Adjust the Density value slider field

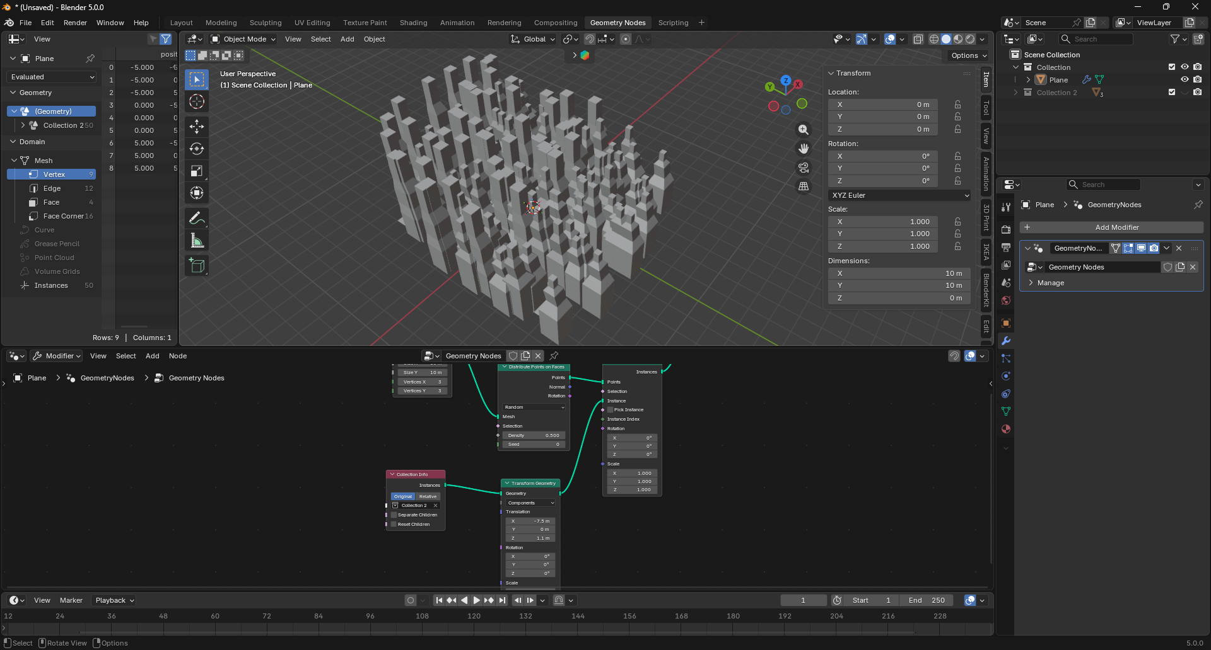tap(533, 435)
